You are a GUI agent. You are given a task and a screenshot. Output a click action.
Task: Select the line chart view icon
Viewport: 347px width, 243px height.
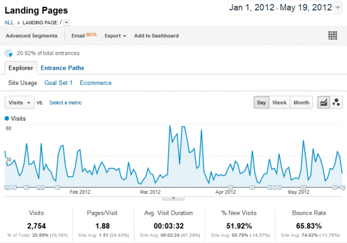tap(323, 103)
